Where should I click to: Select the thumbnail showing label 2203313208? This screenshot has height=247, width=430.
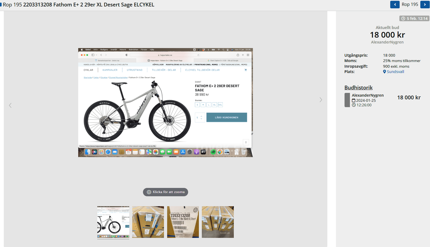point(183,222)
